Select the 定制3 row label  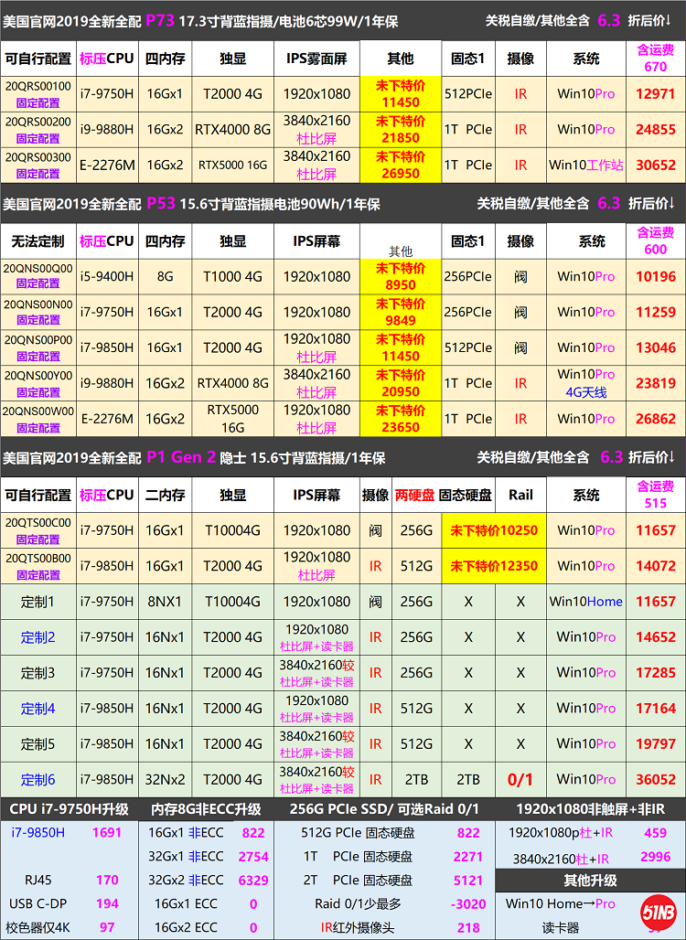tap(38, 673)
